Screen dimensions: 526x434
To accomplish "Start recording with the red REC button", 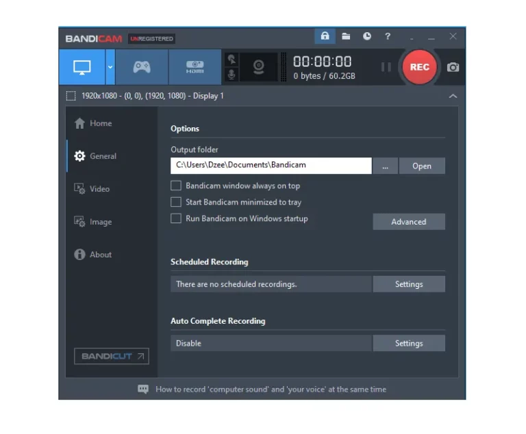I will [419, 67].
